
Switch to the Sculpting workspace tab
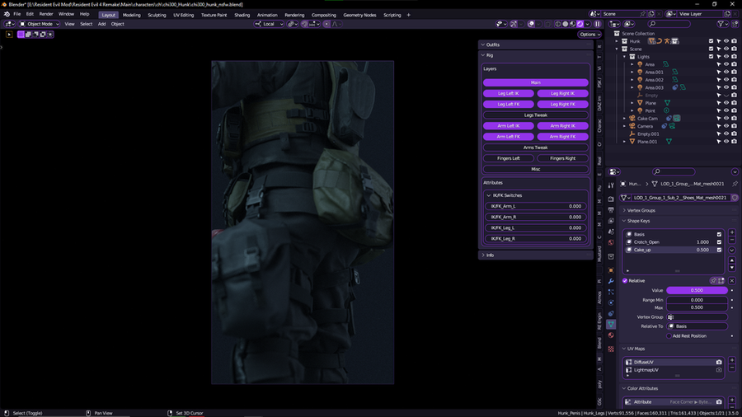tap(157, 15)
